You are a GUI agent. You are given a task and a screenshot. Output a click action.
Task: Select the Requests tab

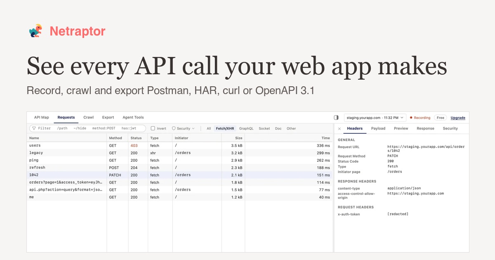click(x=66, y=117)
